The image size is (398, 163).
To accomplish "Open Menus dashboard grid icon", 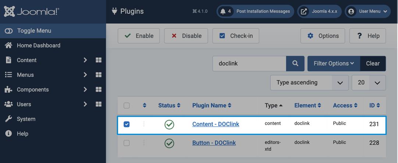I will [99, 75].
